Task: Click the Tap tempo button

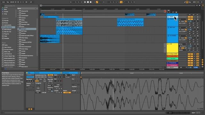Action: coord(8,2)
